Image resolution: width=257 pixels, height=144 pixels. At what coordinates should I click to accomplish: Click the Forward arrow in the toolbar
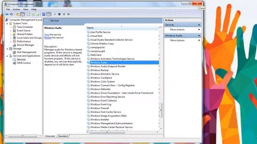[11, 14]
